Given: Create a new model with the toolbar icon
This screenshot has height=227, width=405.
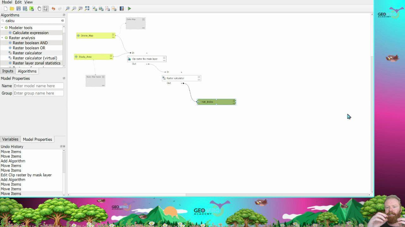Looking at the screenshot, I should 5,9.
